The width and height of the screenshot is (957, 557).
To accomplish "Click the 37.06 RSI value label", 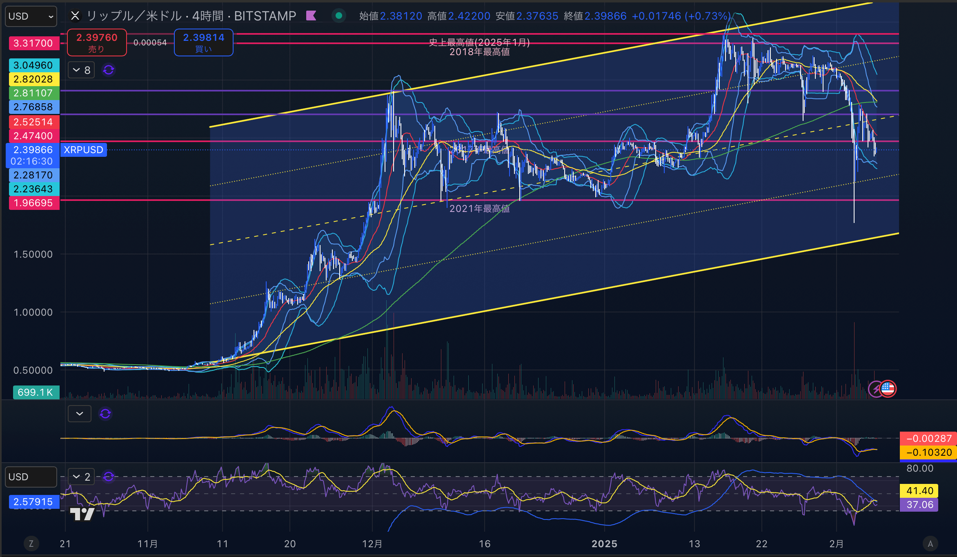I will click(x=919, y=505).
